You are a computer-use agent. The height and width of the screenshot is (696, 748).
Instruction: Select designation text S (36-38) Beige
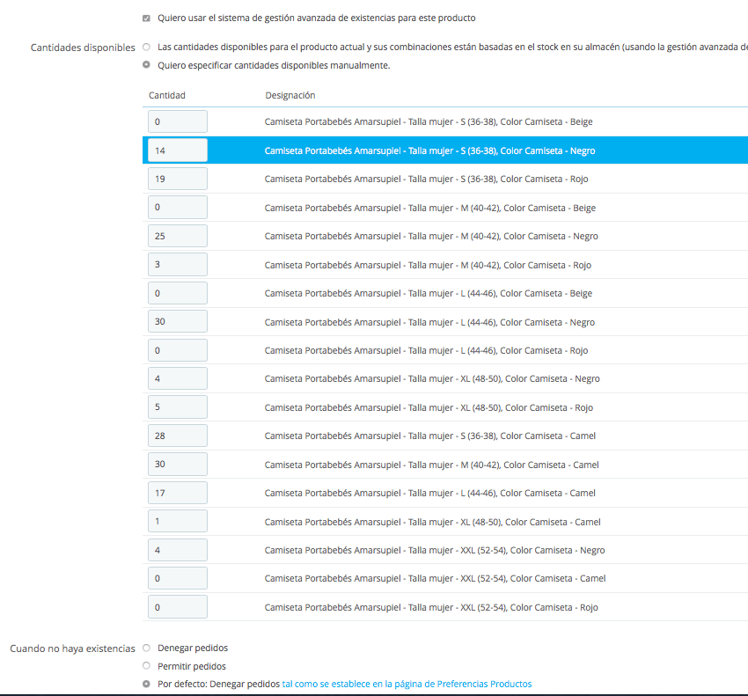(429, 122)
